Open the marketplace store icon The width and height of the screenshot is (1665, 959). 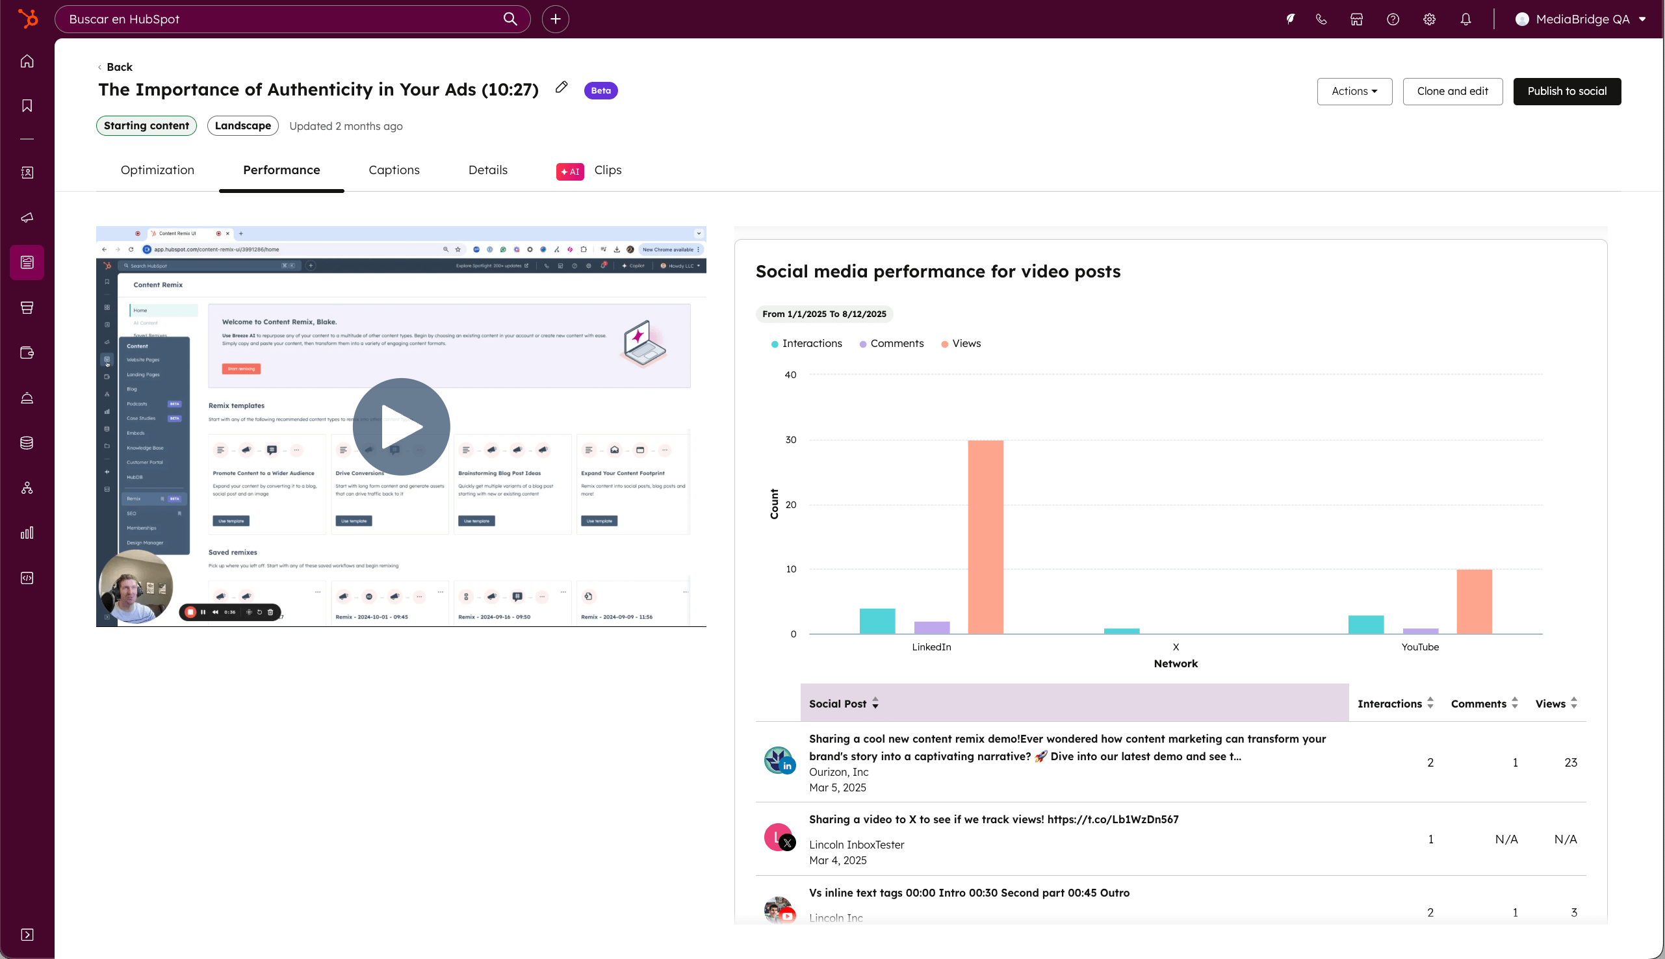pos(1357,19)
